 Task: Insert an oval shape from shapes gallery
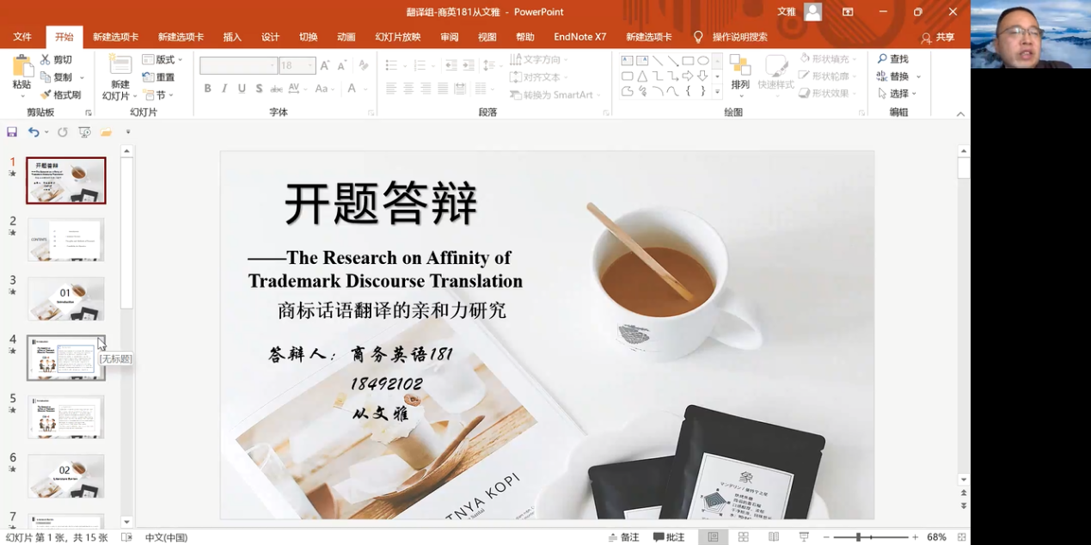tap(703, 60)
